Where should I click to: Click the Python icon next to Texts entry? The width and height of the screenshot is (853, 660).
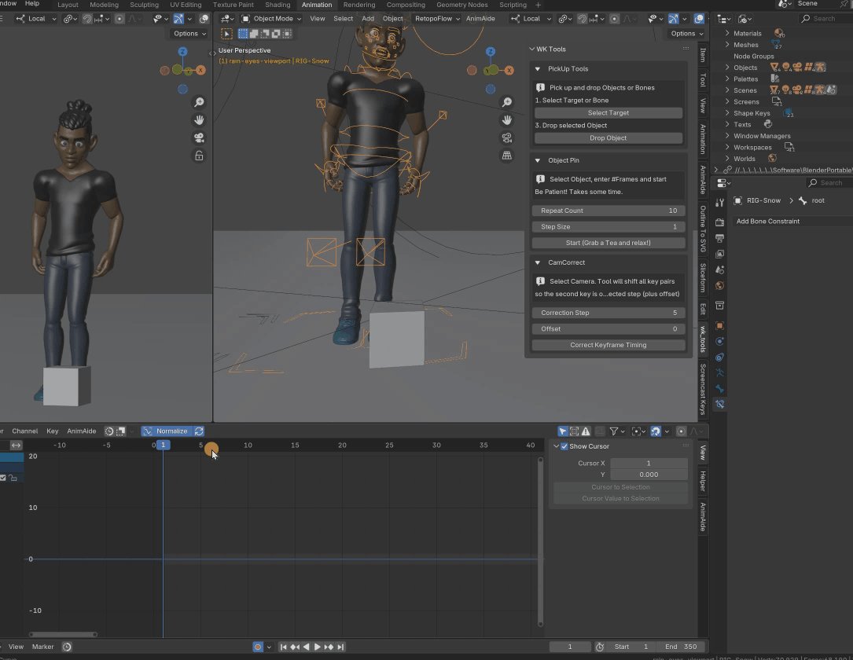point(768,124)
